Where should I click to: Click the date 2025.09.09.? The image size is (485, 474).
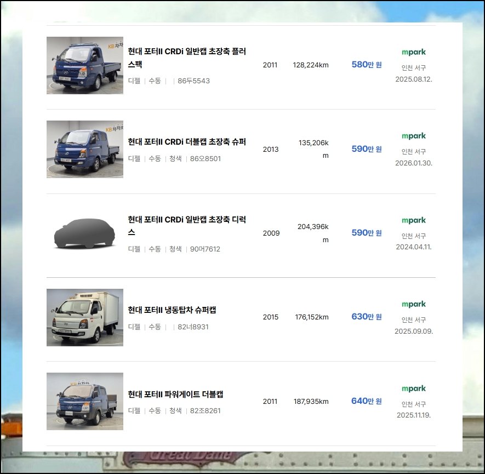coord(414,331)
